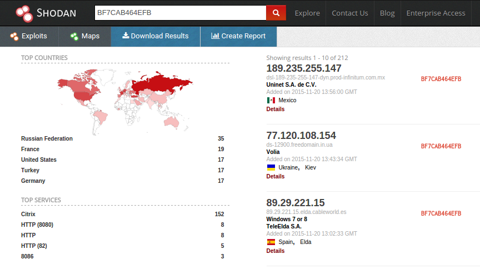Click the Spain country label
The height and width of the screenshot is (269, 480).
[x=286, y=242]
